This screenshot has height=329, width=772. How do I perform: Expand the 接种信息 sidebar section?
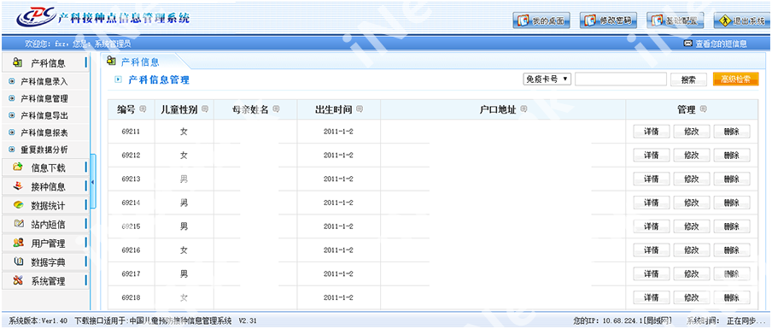(45, 186)
